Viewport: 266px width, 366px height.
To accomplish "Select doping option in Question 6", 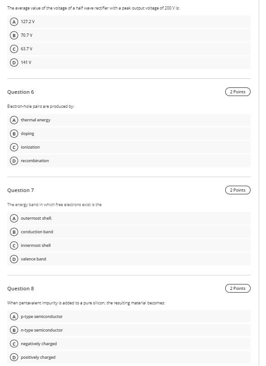I will coord(129,134).
